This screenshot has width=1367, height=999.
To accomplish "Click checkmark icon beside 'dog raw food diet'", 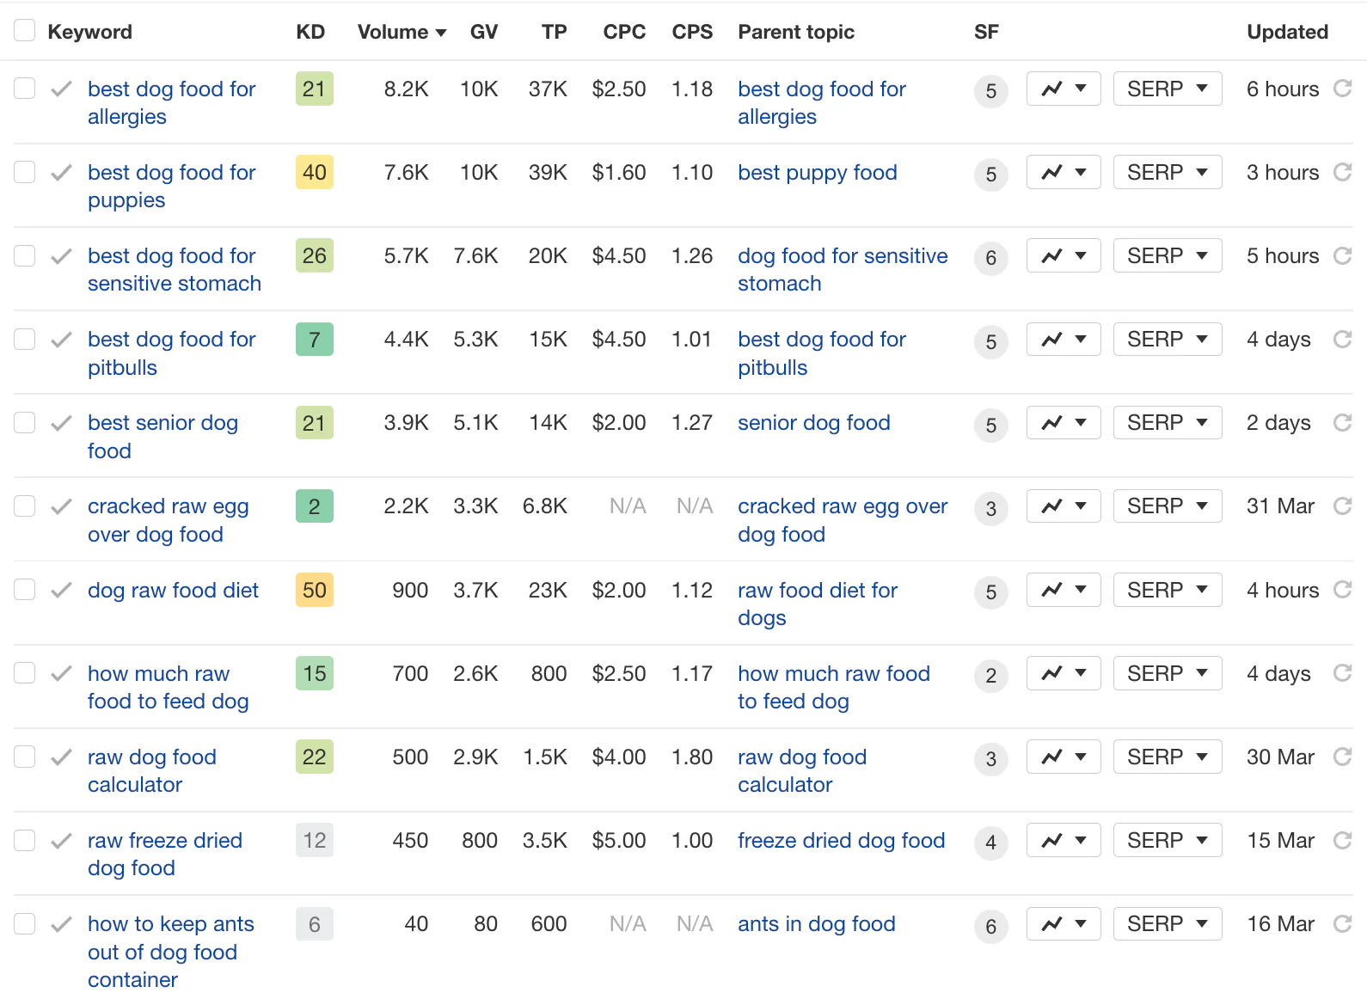I will pyautogui.click(x=61, y=590).
